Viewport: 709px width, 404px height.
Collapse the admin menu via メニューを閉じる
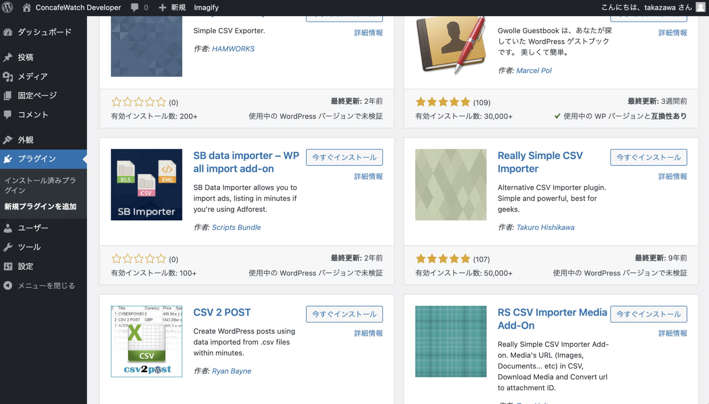click(x=40, y=286)
